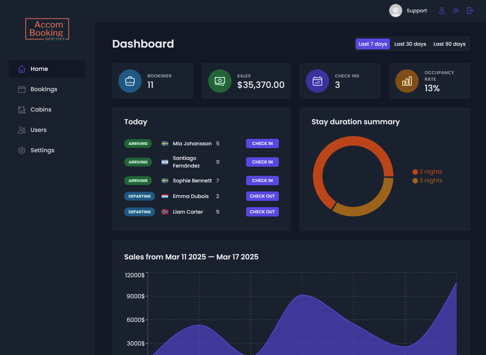The width and height of the screenshot is (486, 355).
Task: Click the blue bookings briefcase icon
Action: 130,81
